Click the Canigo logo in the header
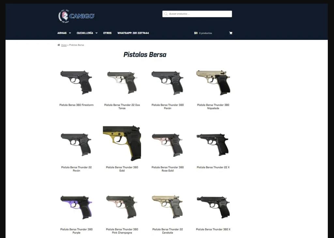The height and width of the screenshot is (238, 334). (76, 16)
